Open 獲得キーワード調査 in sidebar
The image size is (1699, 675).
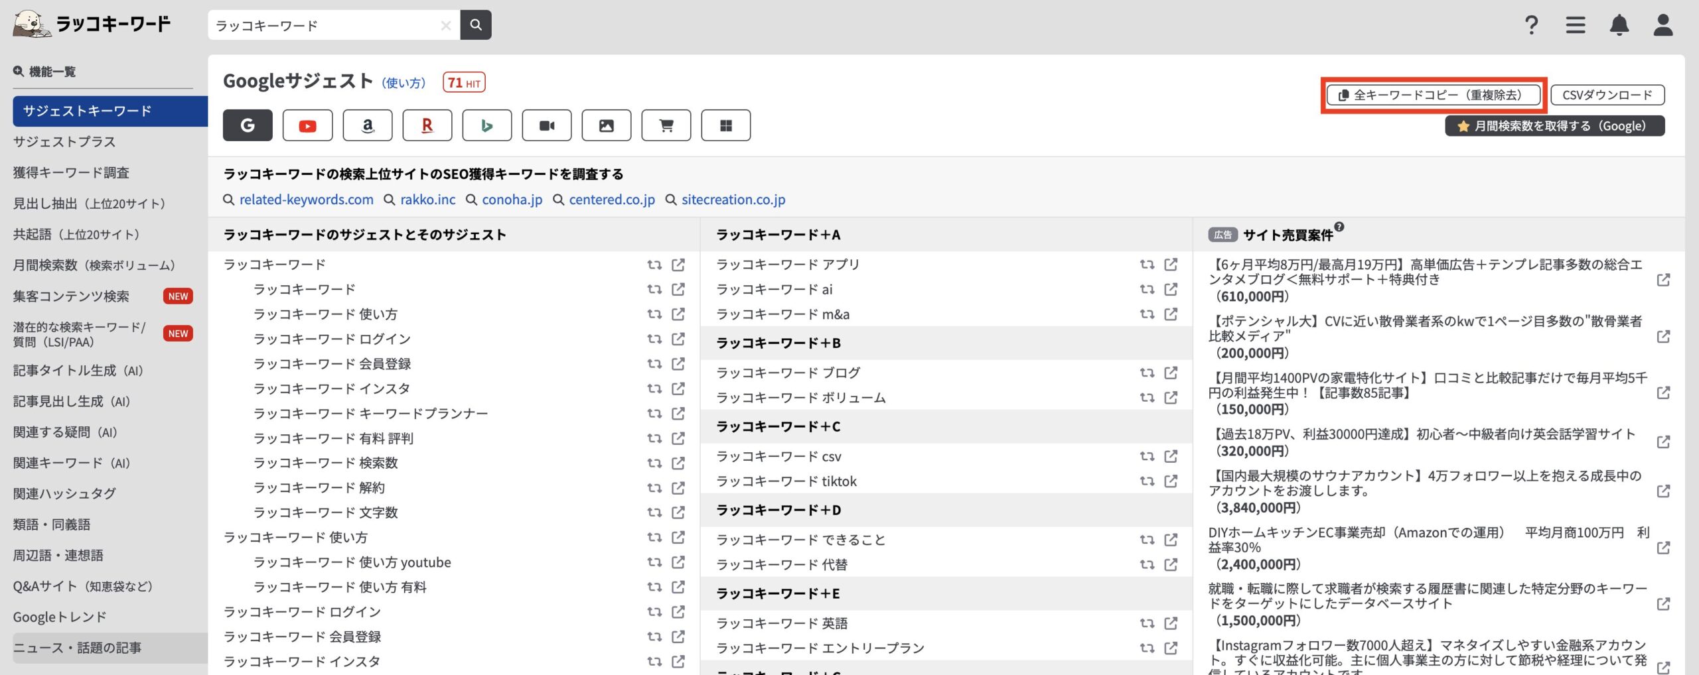coord(71,172)
